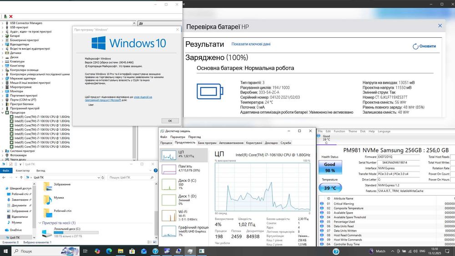Expand Диски device category
Screen dimensions: 455x256
(x=3, y=57)
